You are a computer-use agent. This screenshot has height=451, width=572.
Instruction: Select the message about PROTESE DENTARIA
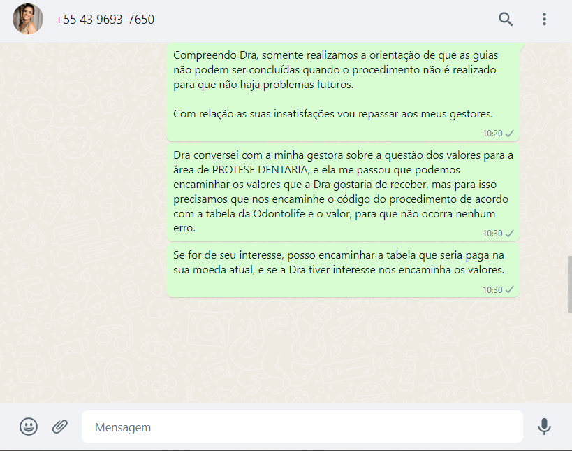tap(342, 192)
